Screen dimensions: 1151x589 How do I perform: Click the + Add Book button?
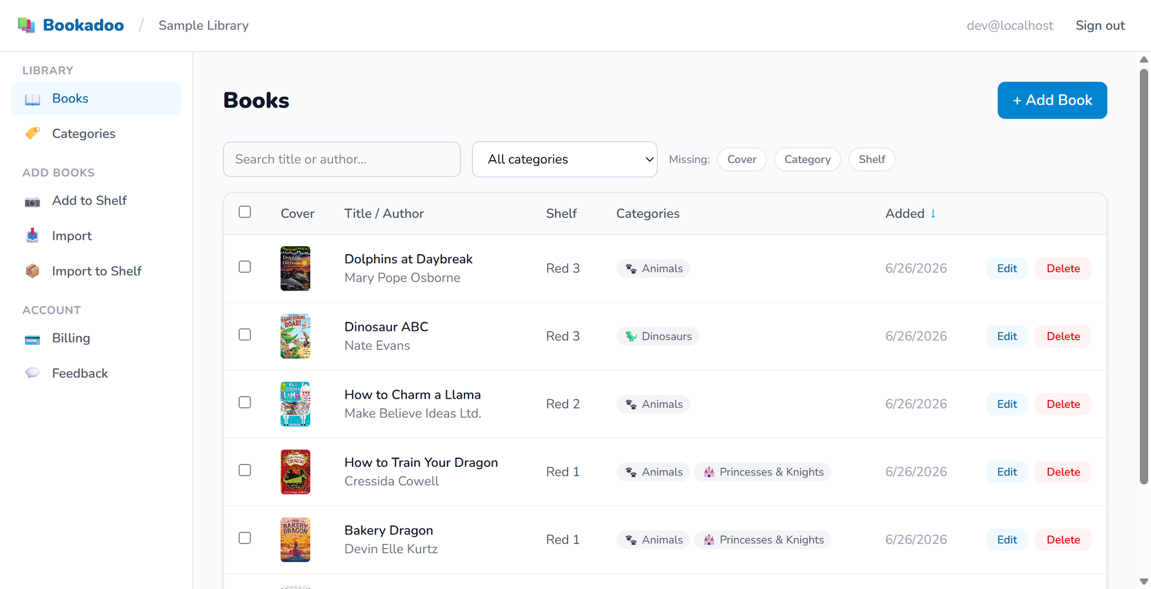(1052, 100)
